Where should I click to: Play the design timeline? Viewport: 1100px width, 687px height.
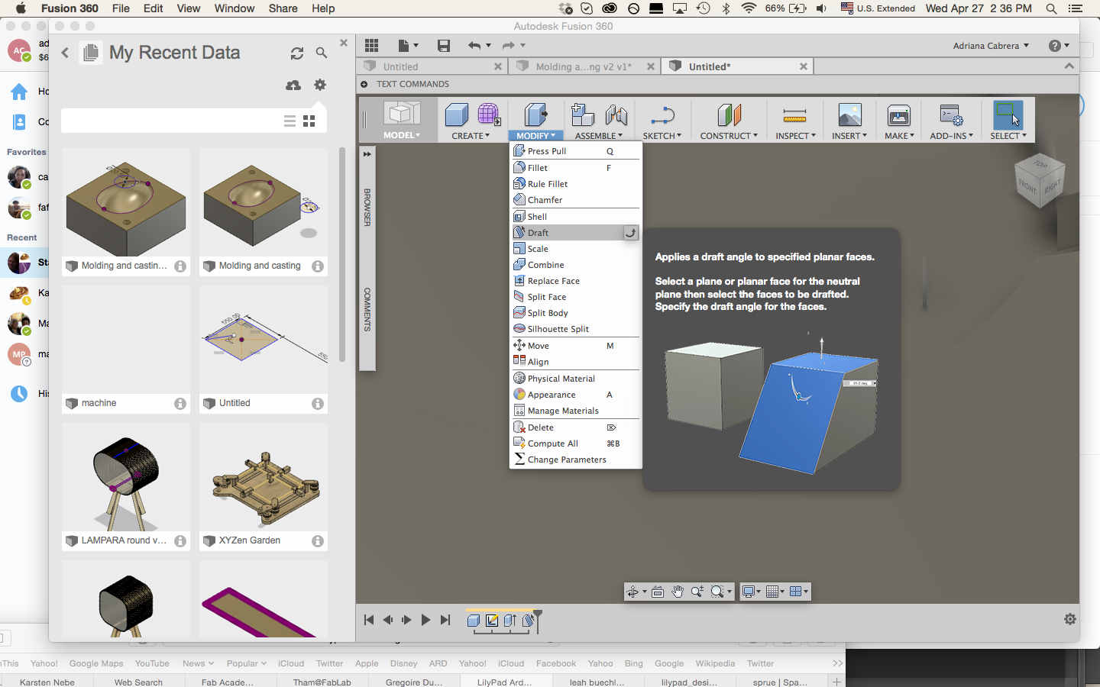click(x=425, y=620)
